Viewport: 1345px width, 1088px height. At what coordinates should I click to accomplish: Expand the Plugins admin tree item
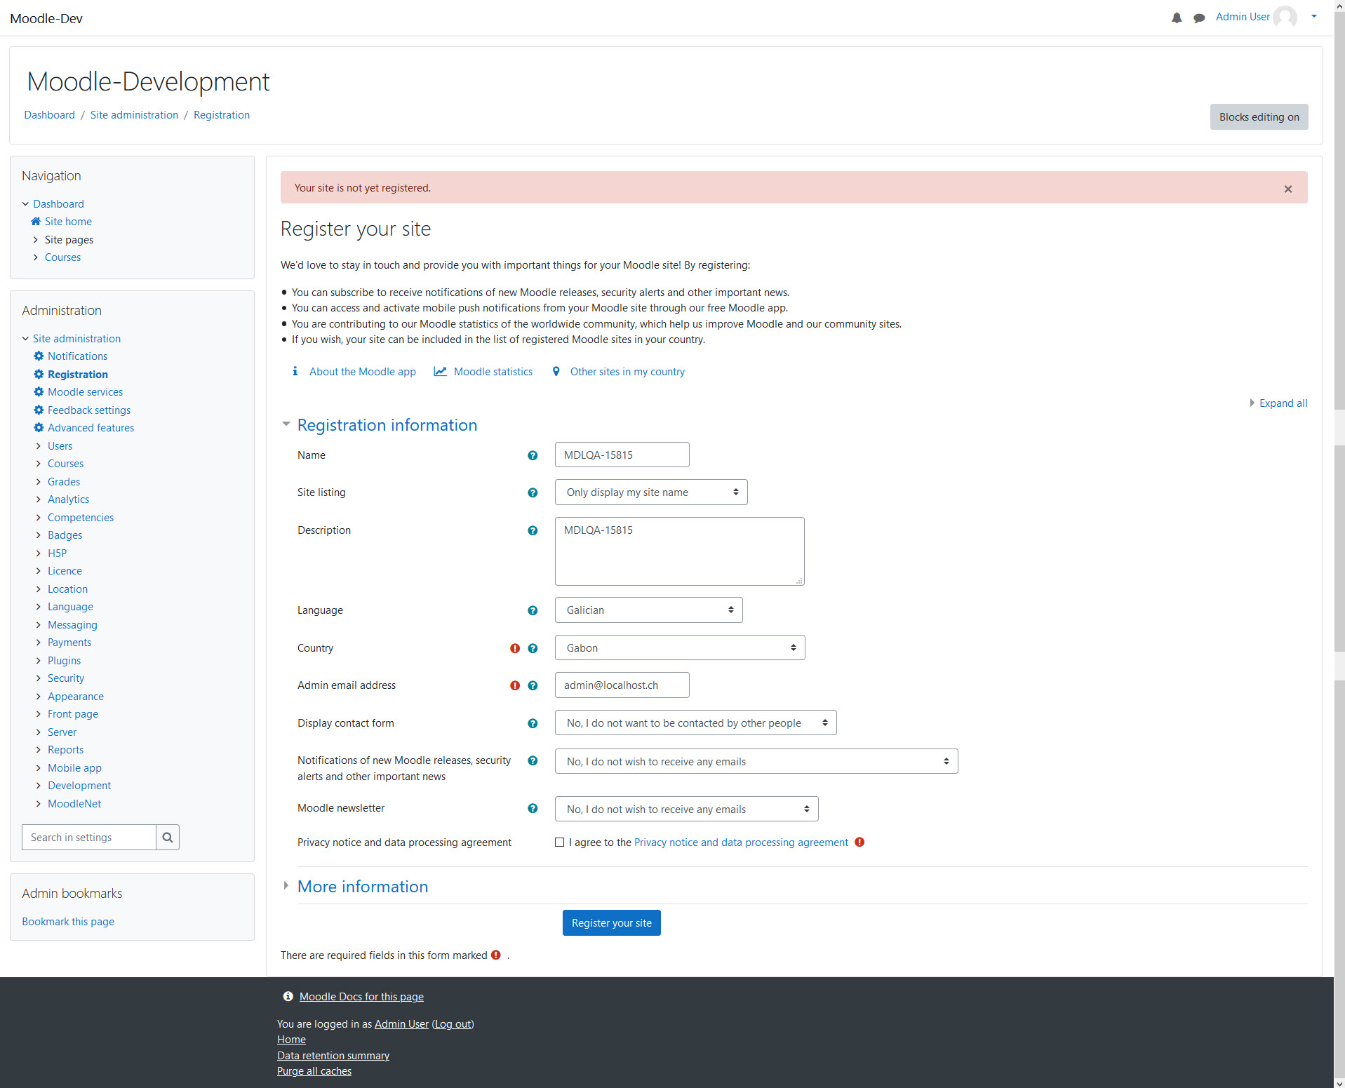[38, 660]
